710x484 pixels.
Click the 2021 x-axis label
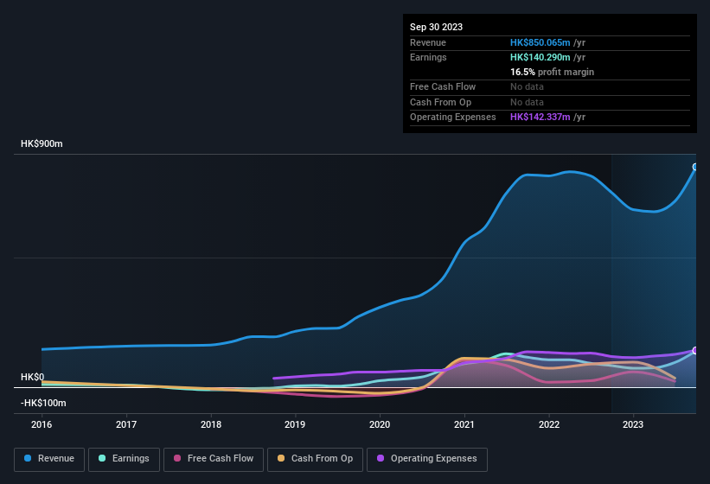pos(464,424)
